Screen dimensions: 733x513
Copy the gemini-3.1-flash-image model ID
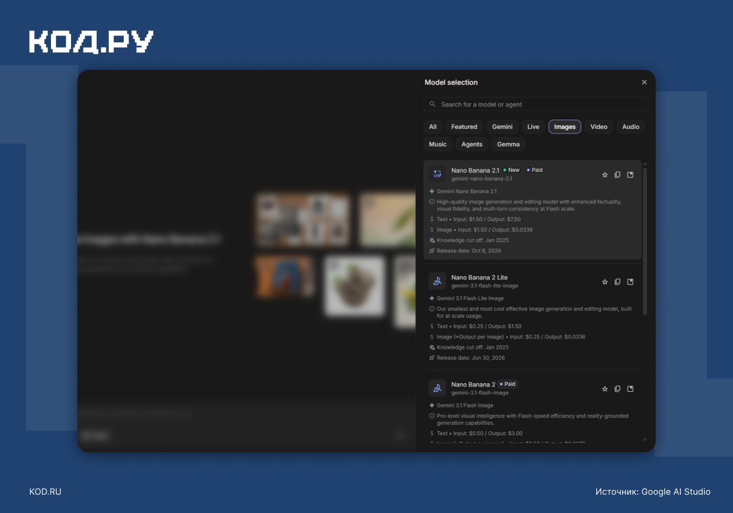coord(617,389)
